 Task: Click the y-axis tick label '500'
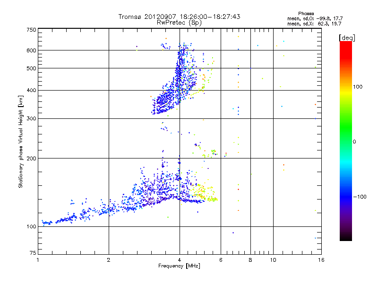(31, 68)
